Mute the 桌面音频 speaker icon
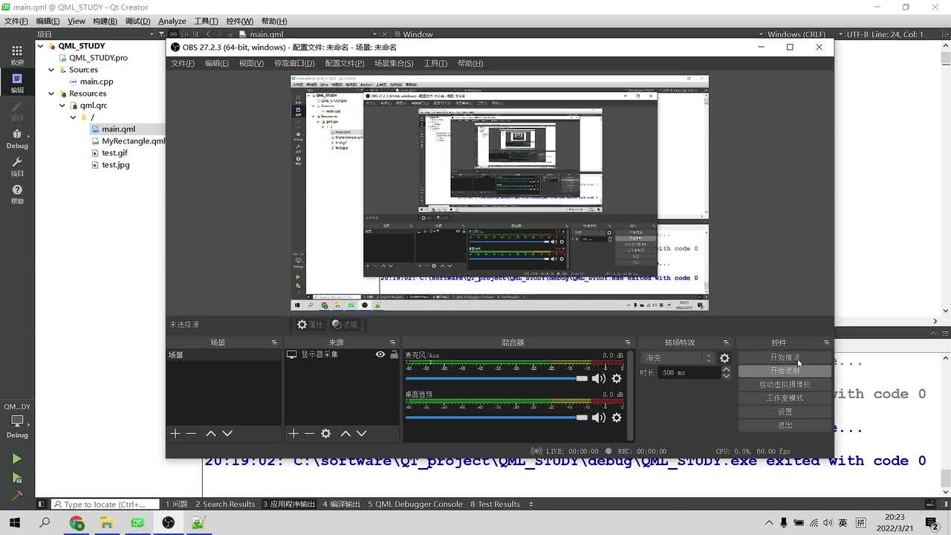 [x=598, y=418]
